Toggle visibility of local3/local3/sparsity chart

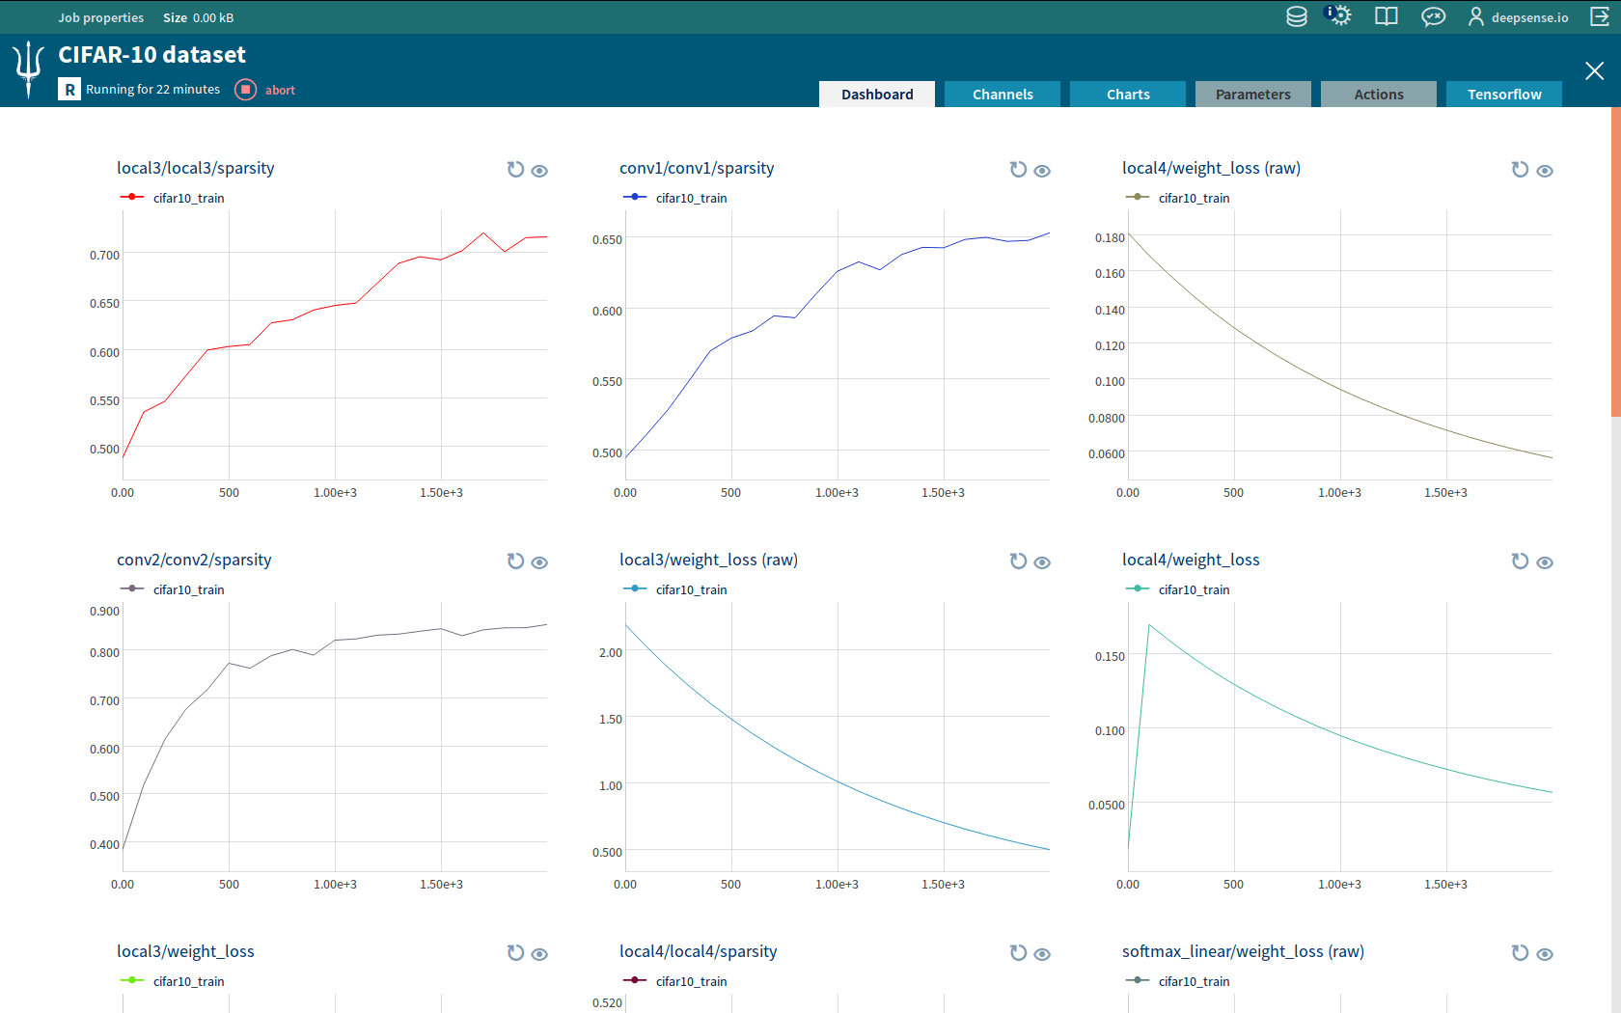point(539,171)
